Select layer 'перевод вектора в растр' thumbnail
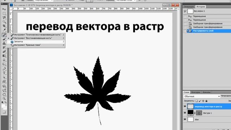The width and height of the screenshot is (231, 130). [x=190, y=107]
